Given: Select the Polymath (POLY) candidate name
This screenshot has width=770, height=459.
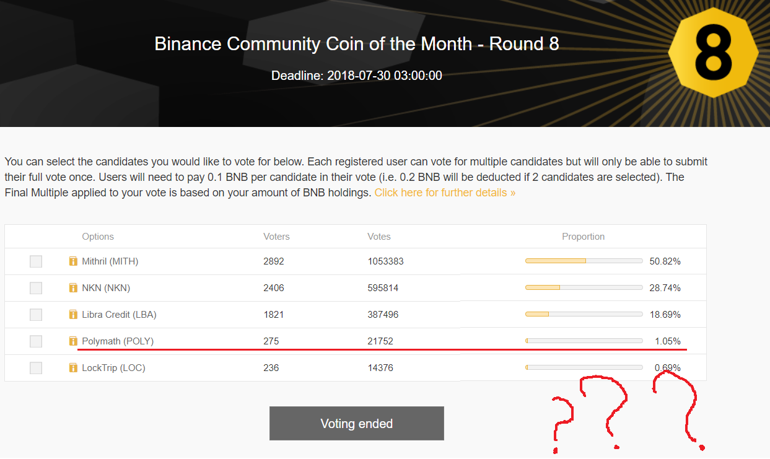Looking at the screenshot, I should coord(118,341).
